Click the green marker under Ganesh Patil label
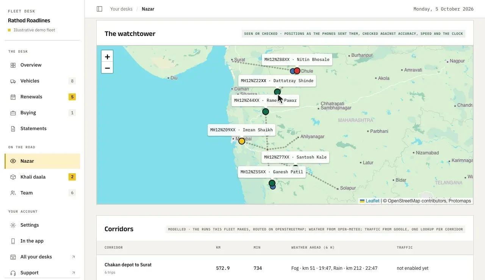 [x=272, y=183]
